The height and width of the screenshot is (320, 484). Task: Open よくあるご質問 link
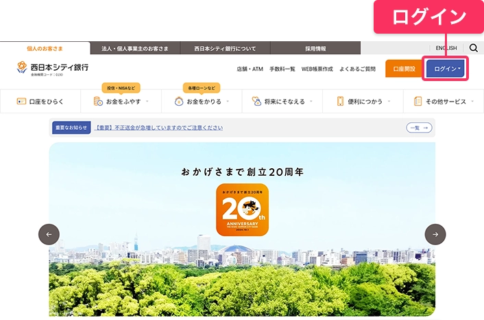357,69
